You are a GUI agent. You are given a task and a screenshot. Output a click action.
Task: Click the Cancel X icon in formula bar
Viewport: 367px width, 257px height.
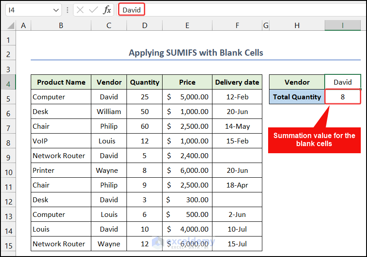click(x=80, y=10)
